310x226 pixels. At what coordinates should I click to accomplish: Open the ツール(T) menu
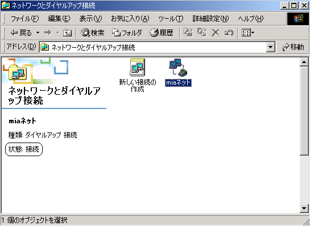[171, 19]
